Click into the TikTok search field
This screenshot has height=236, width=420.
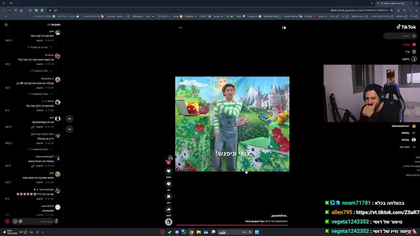point(400,36)
